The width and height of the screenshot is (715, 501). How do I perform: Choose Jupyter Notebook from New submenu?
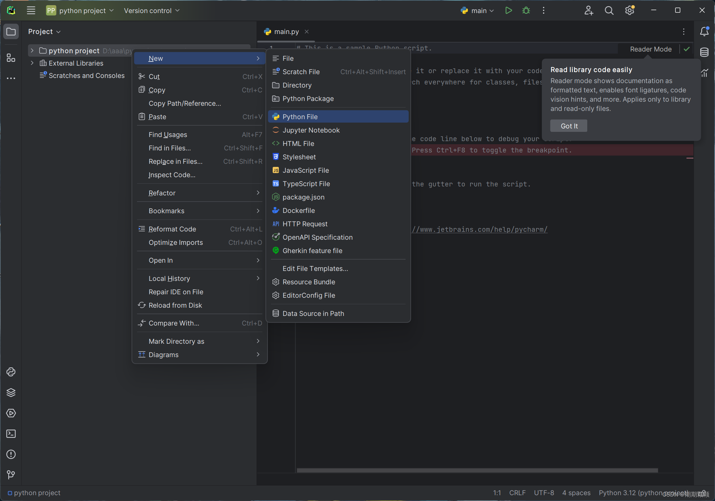[338, 130]
